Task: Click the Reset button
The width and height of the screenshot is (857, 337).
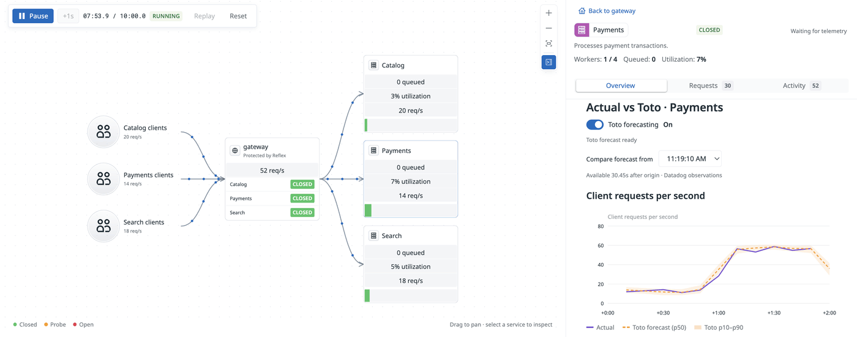Action: (x=238, y=16)
